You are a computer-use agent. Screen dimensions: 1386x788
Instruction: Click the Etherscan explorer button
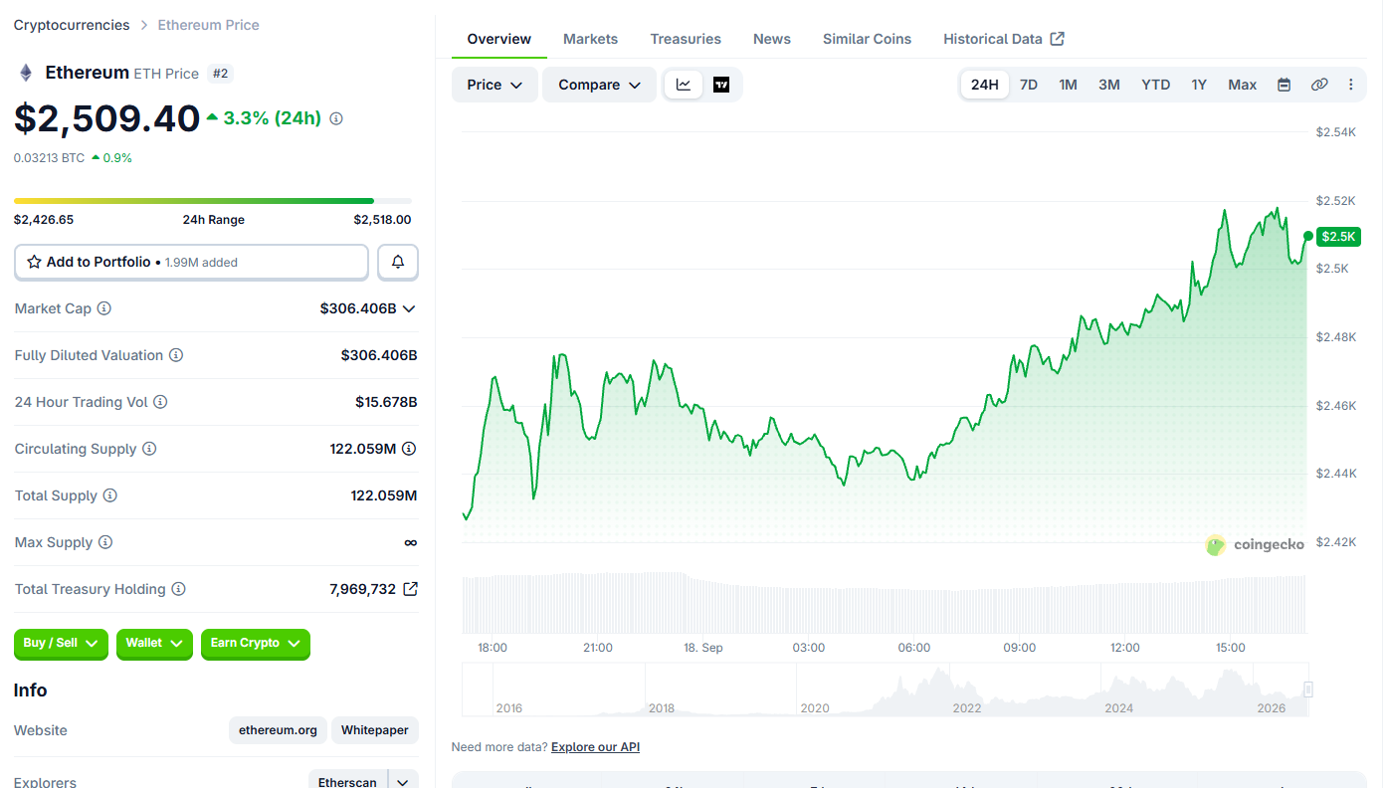click(347, 783)
